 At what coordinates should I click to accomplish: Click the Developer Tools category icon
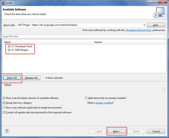[13, 46]
